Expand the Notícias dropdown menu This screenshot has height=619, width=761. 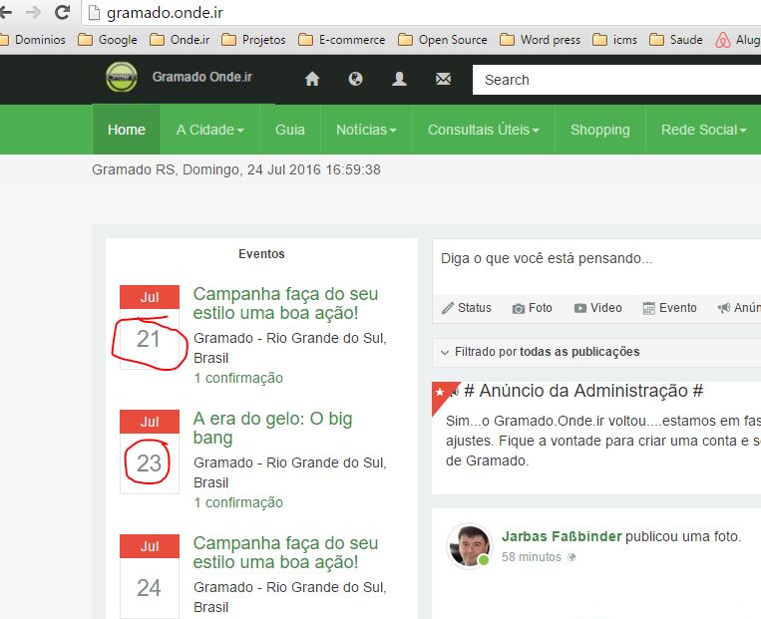point(366,130)
